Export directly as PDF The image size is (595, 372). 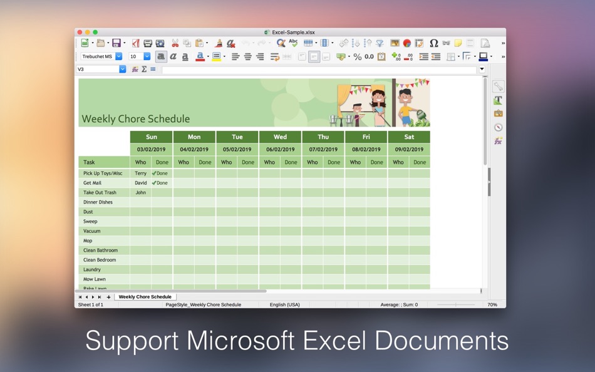point(135,43)
